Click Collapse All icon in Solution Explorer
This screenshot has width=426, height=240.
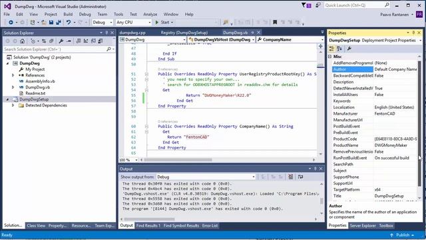click(51, 41)
